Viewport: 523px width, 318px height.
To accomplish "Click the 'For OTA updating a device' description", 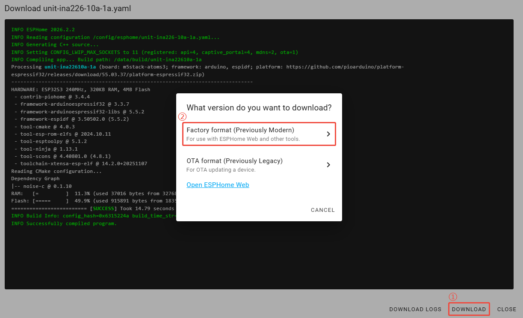I will click(221, 170).
